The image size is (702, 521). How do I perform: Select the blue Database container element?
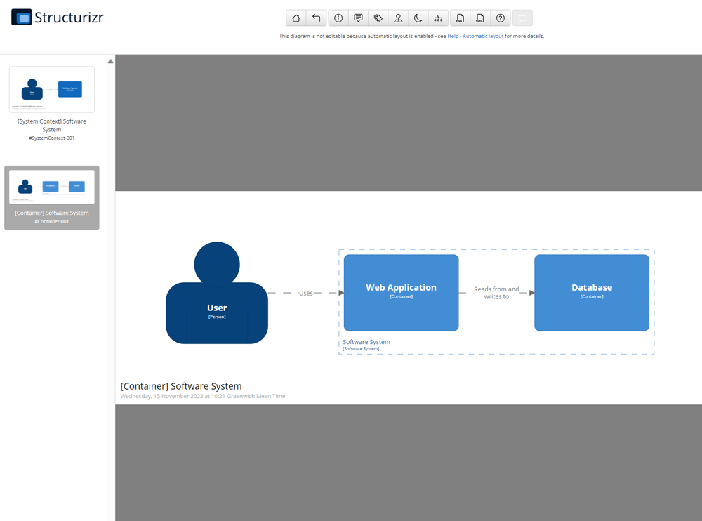(592, 292)
